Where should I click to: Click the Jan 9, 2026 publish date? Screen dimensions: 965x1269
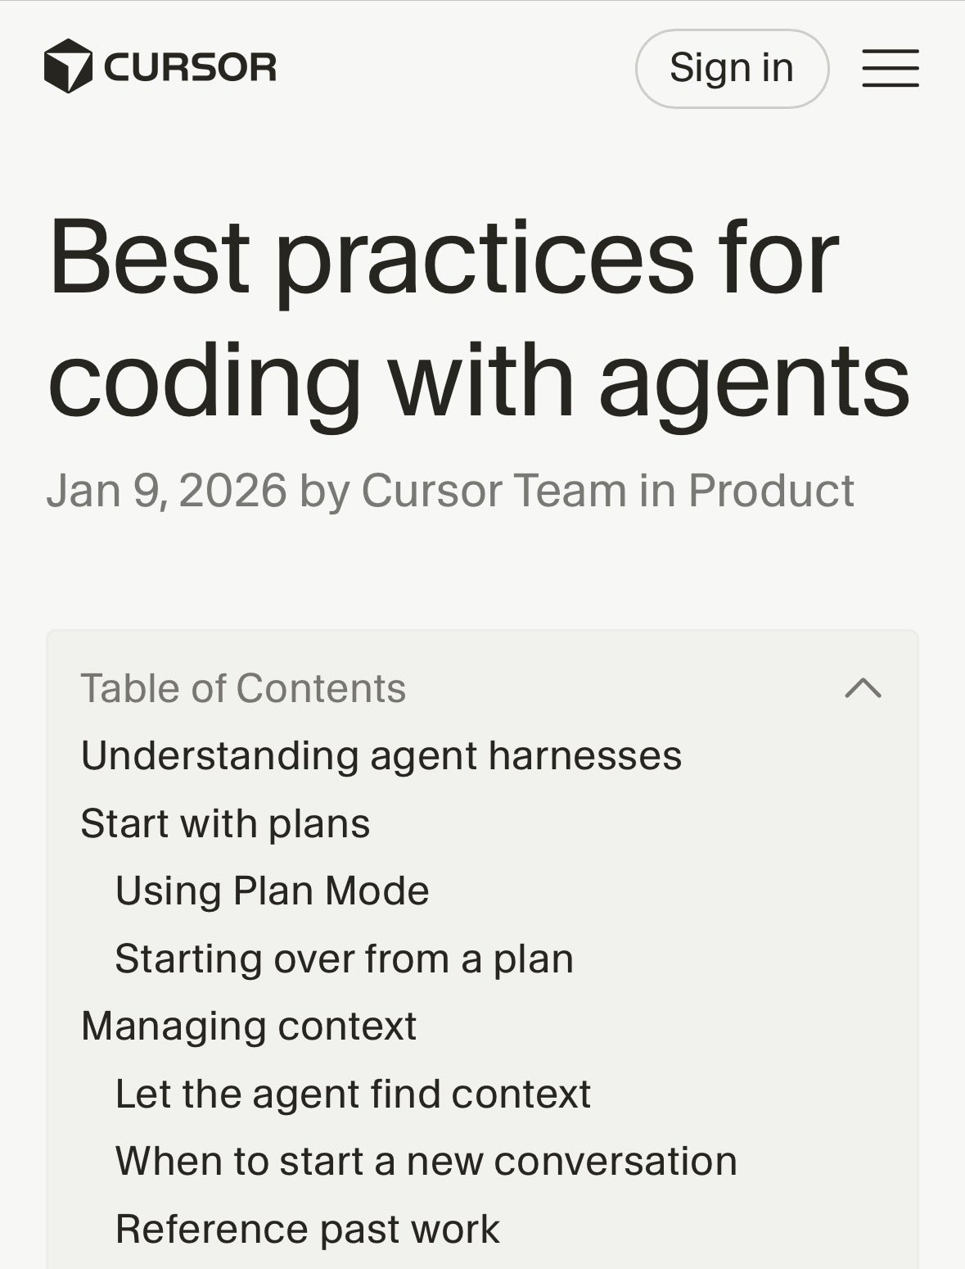(167, 491)
